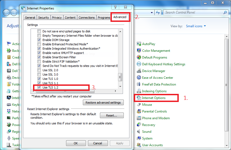Switch to the General tab

click(30, 18)
